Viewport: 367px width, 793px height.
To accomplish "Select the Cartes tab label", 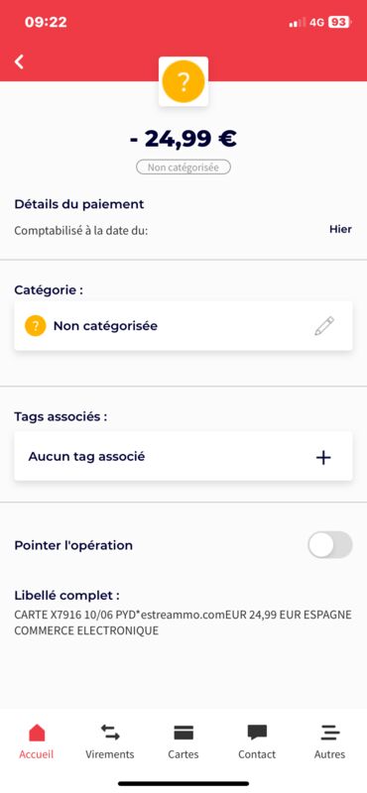I will [183, 754].
